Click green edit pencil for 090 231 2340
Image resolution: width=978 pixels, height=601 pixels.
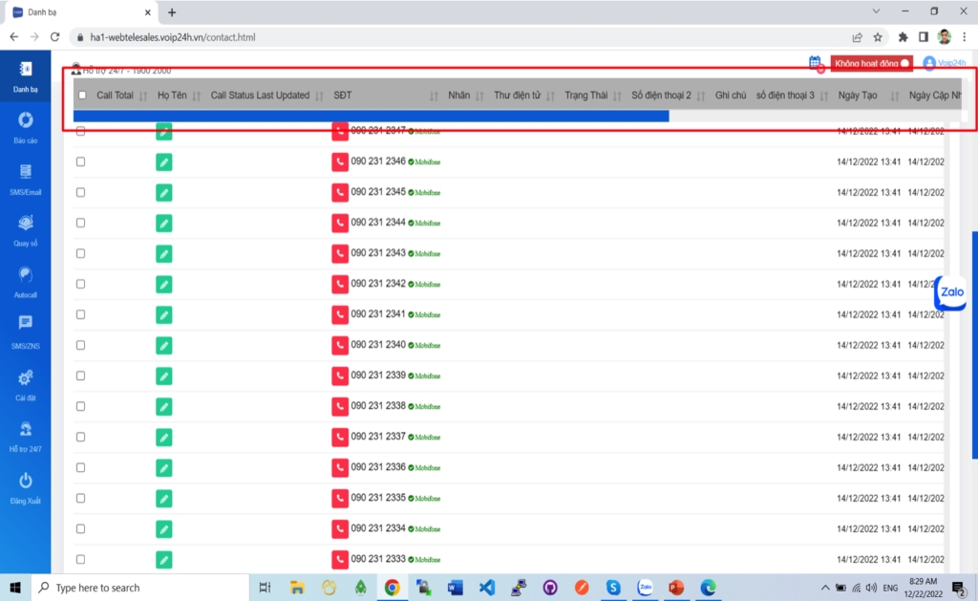click(x=164, y=345)
